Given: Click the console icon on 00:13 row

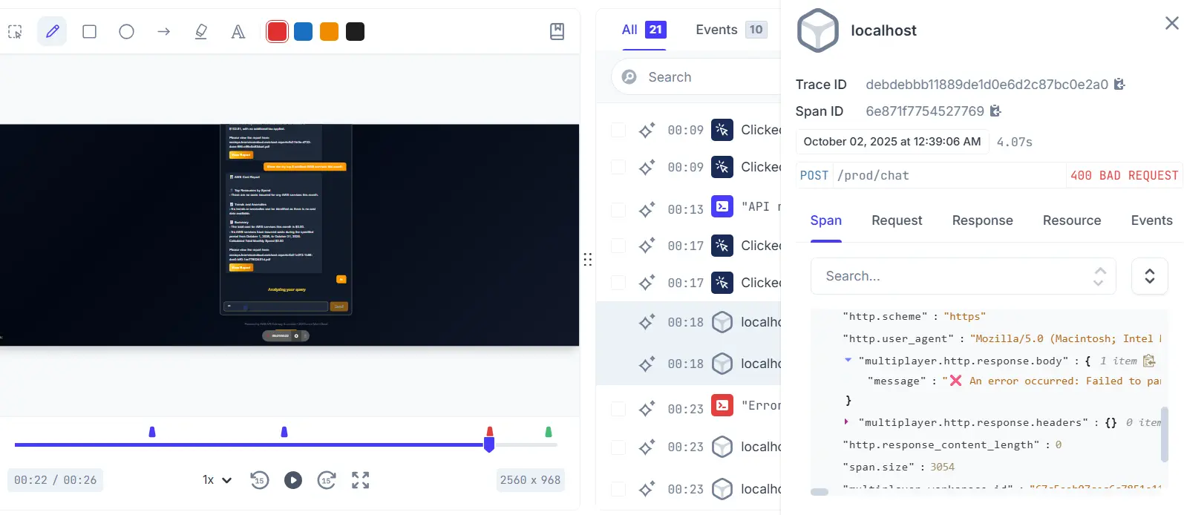Looking at the screenshot, I should [x=722, y=206].
